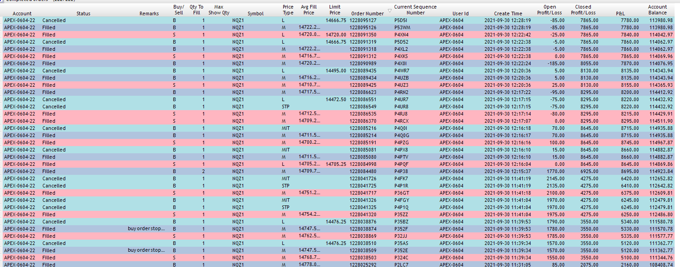Click order number 1228095126
Viewport: 680px width, 267px height.
pos(363,27)
